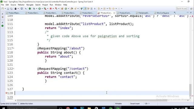Click the Back navigation arrow icon

[113, 8]
